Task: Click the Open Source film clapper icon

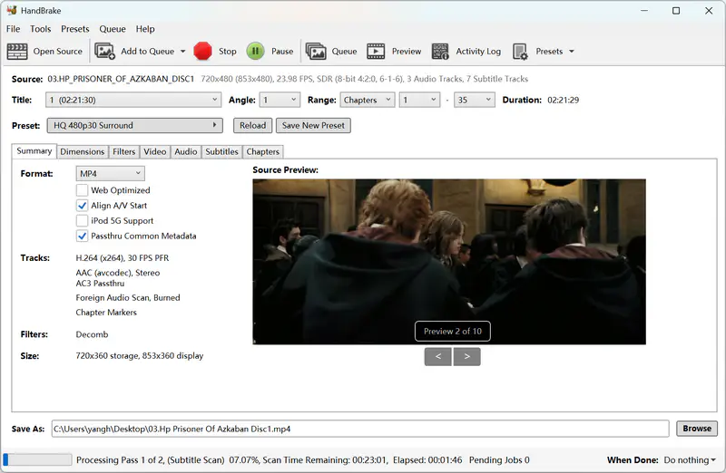Action: pyautogui.click(x=17, y=52)
